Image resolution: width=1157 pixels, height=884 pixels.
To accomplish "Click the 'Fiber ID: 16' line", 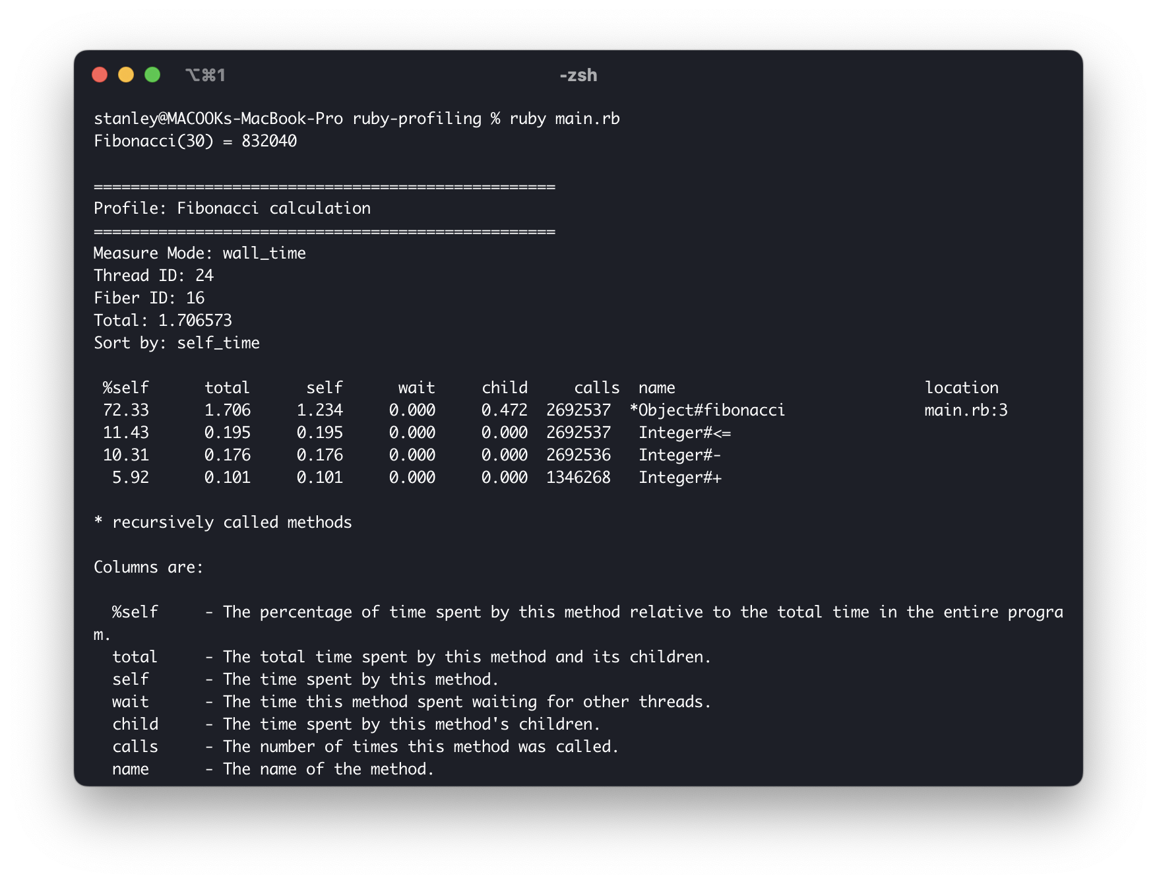I will (149, 298).
